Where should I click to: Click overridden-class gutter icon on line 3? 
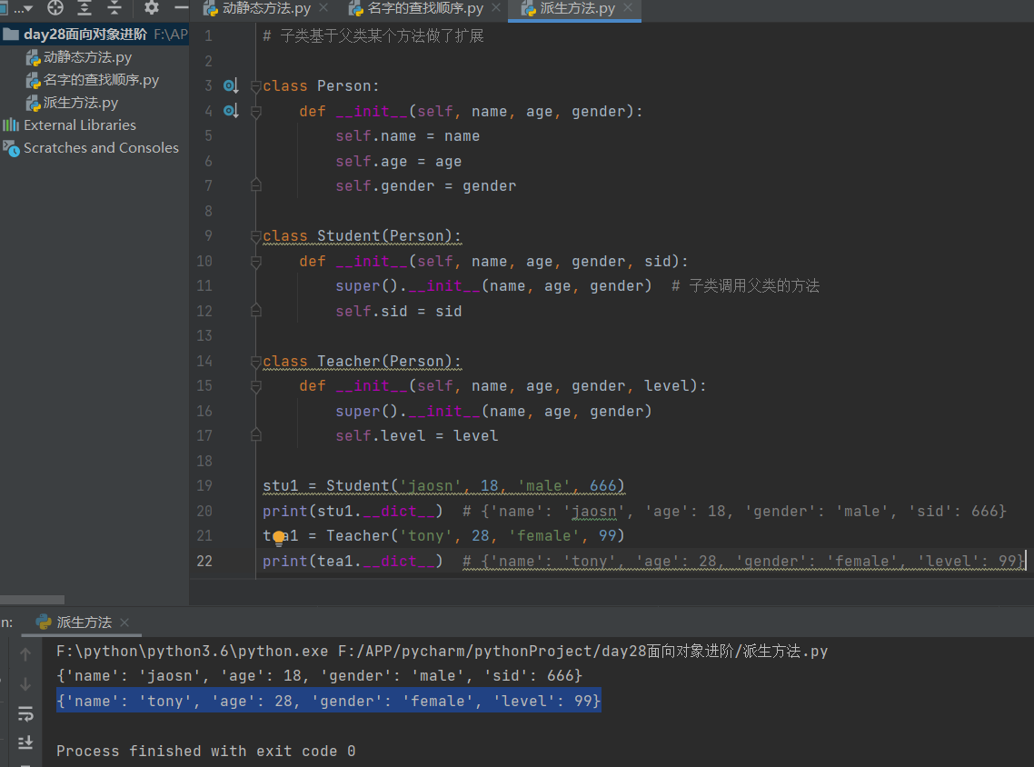[230, 85]
